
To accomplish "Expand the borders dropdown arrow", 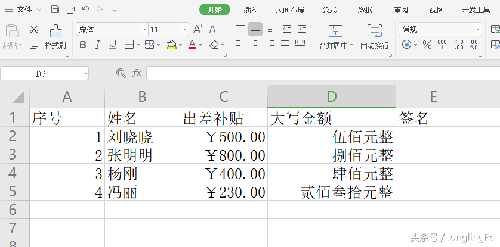I will coord(138,45).
